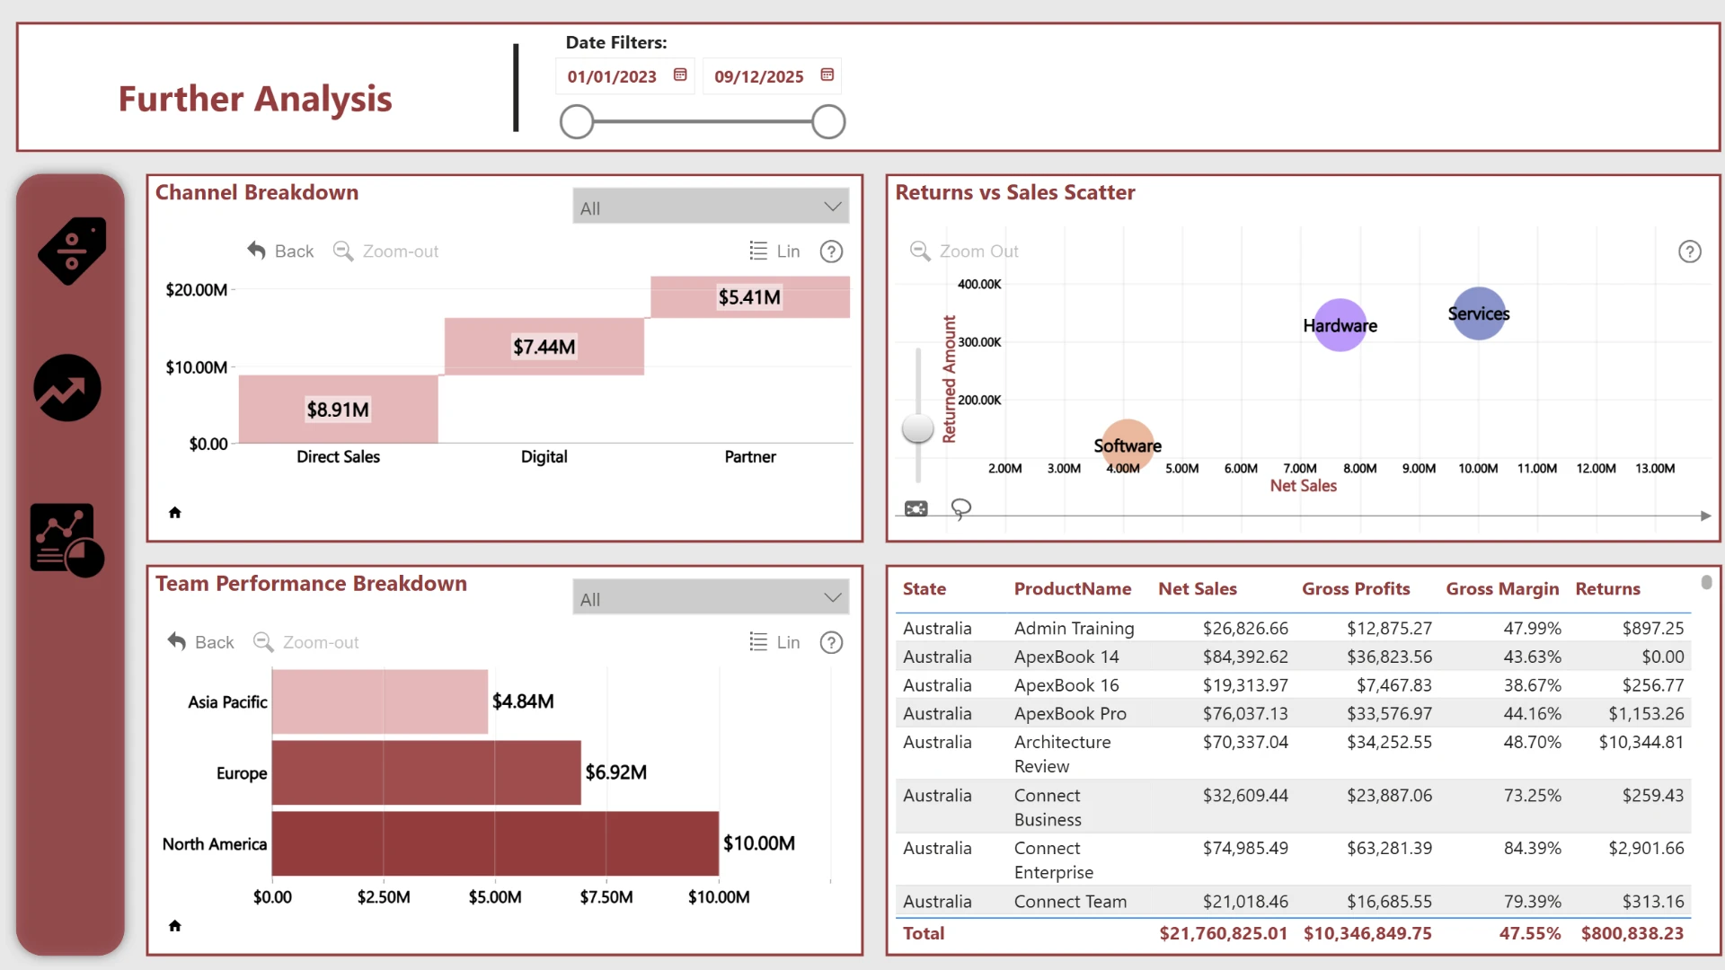
Task: Open end date calendar picker icon
Action: [827, 75]
